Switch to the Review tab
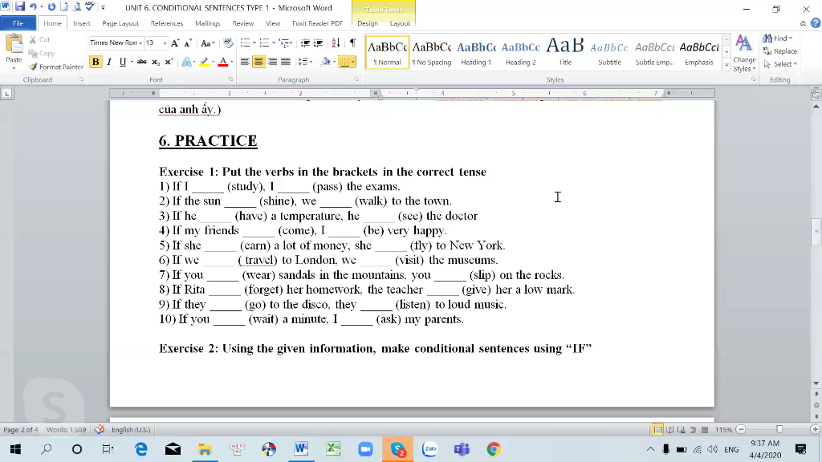This screenshot has height=462, width=822. [x=242, y=23]
